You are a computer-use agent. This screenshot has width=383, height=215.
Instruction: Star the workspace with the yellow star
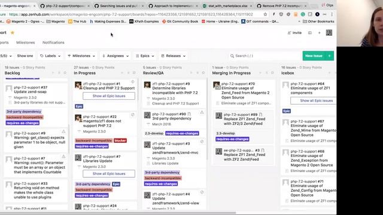click(13, 32)
